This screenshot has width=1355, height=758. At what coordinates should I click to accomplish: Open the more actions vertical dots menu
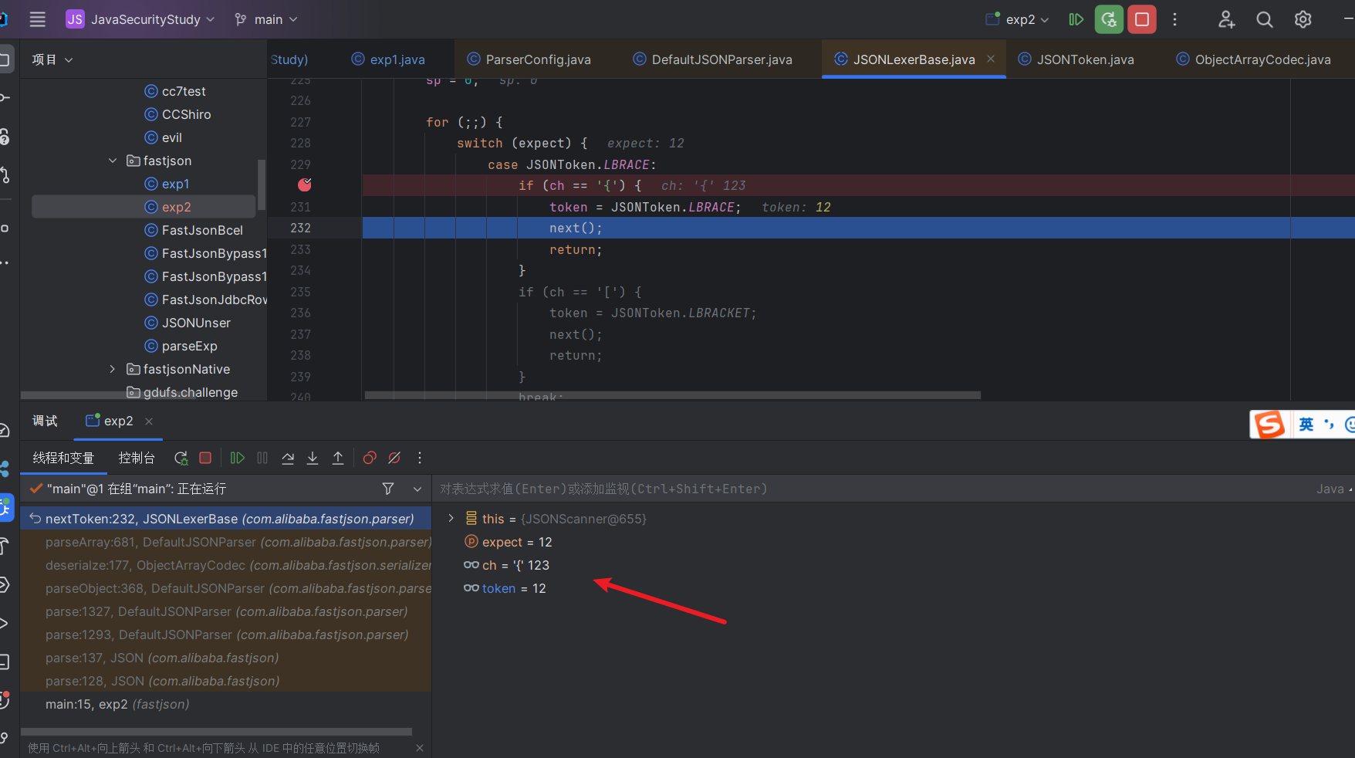coord(1174,19)
